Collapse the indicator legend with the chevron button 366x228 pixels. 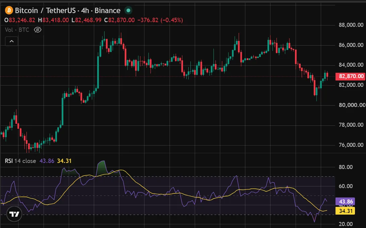pos(12,41)
